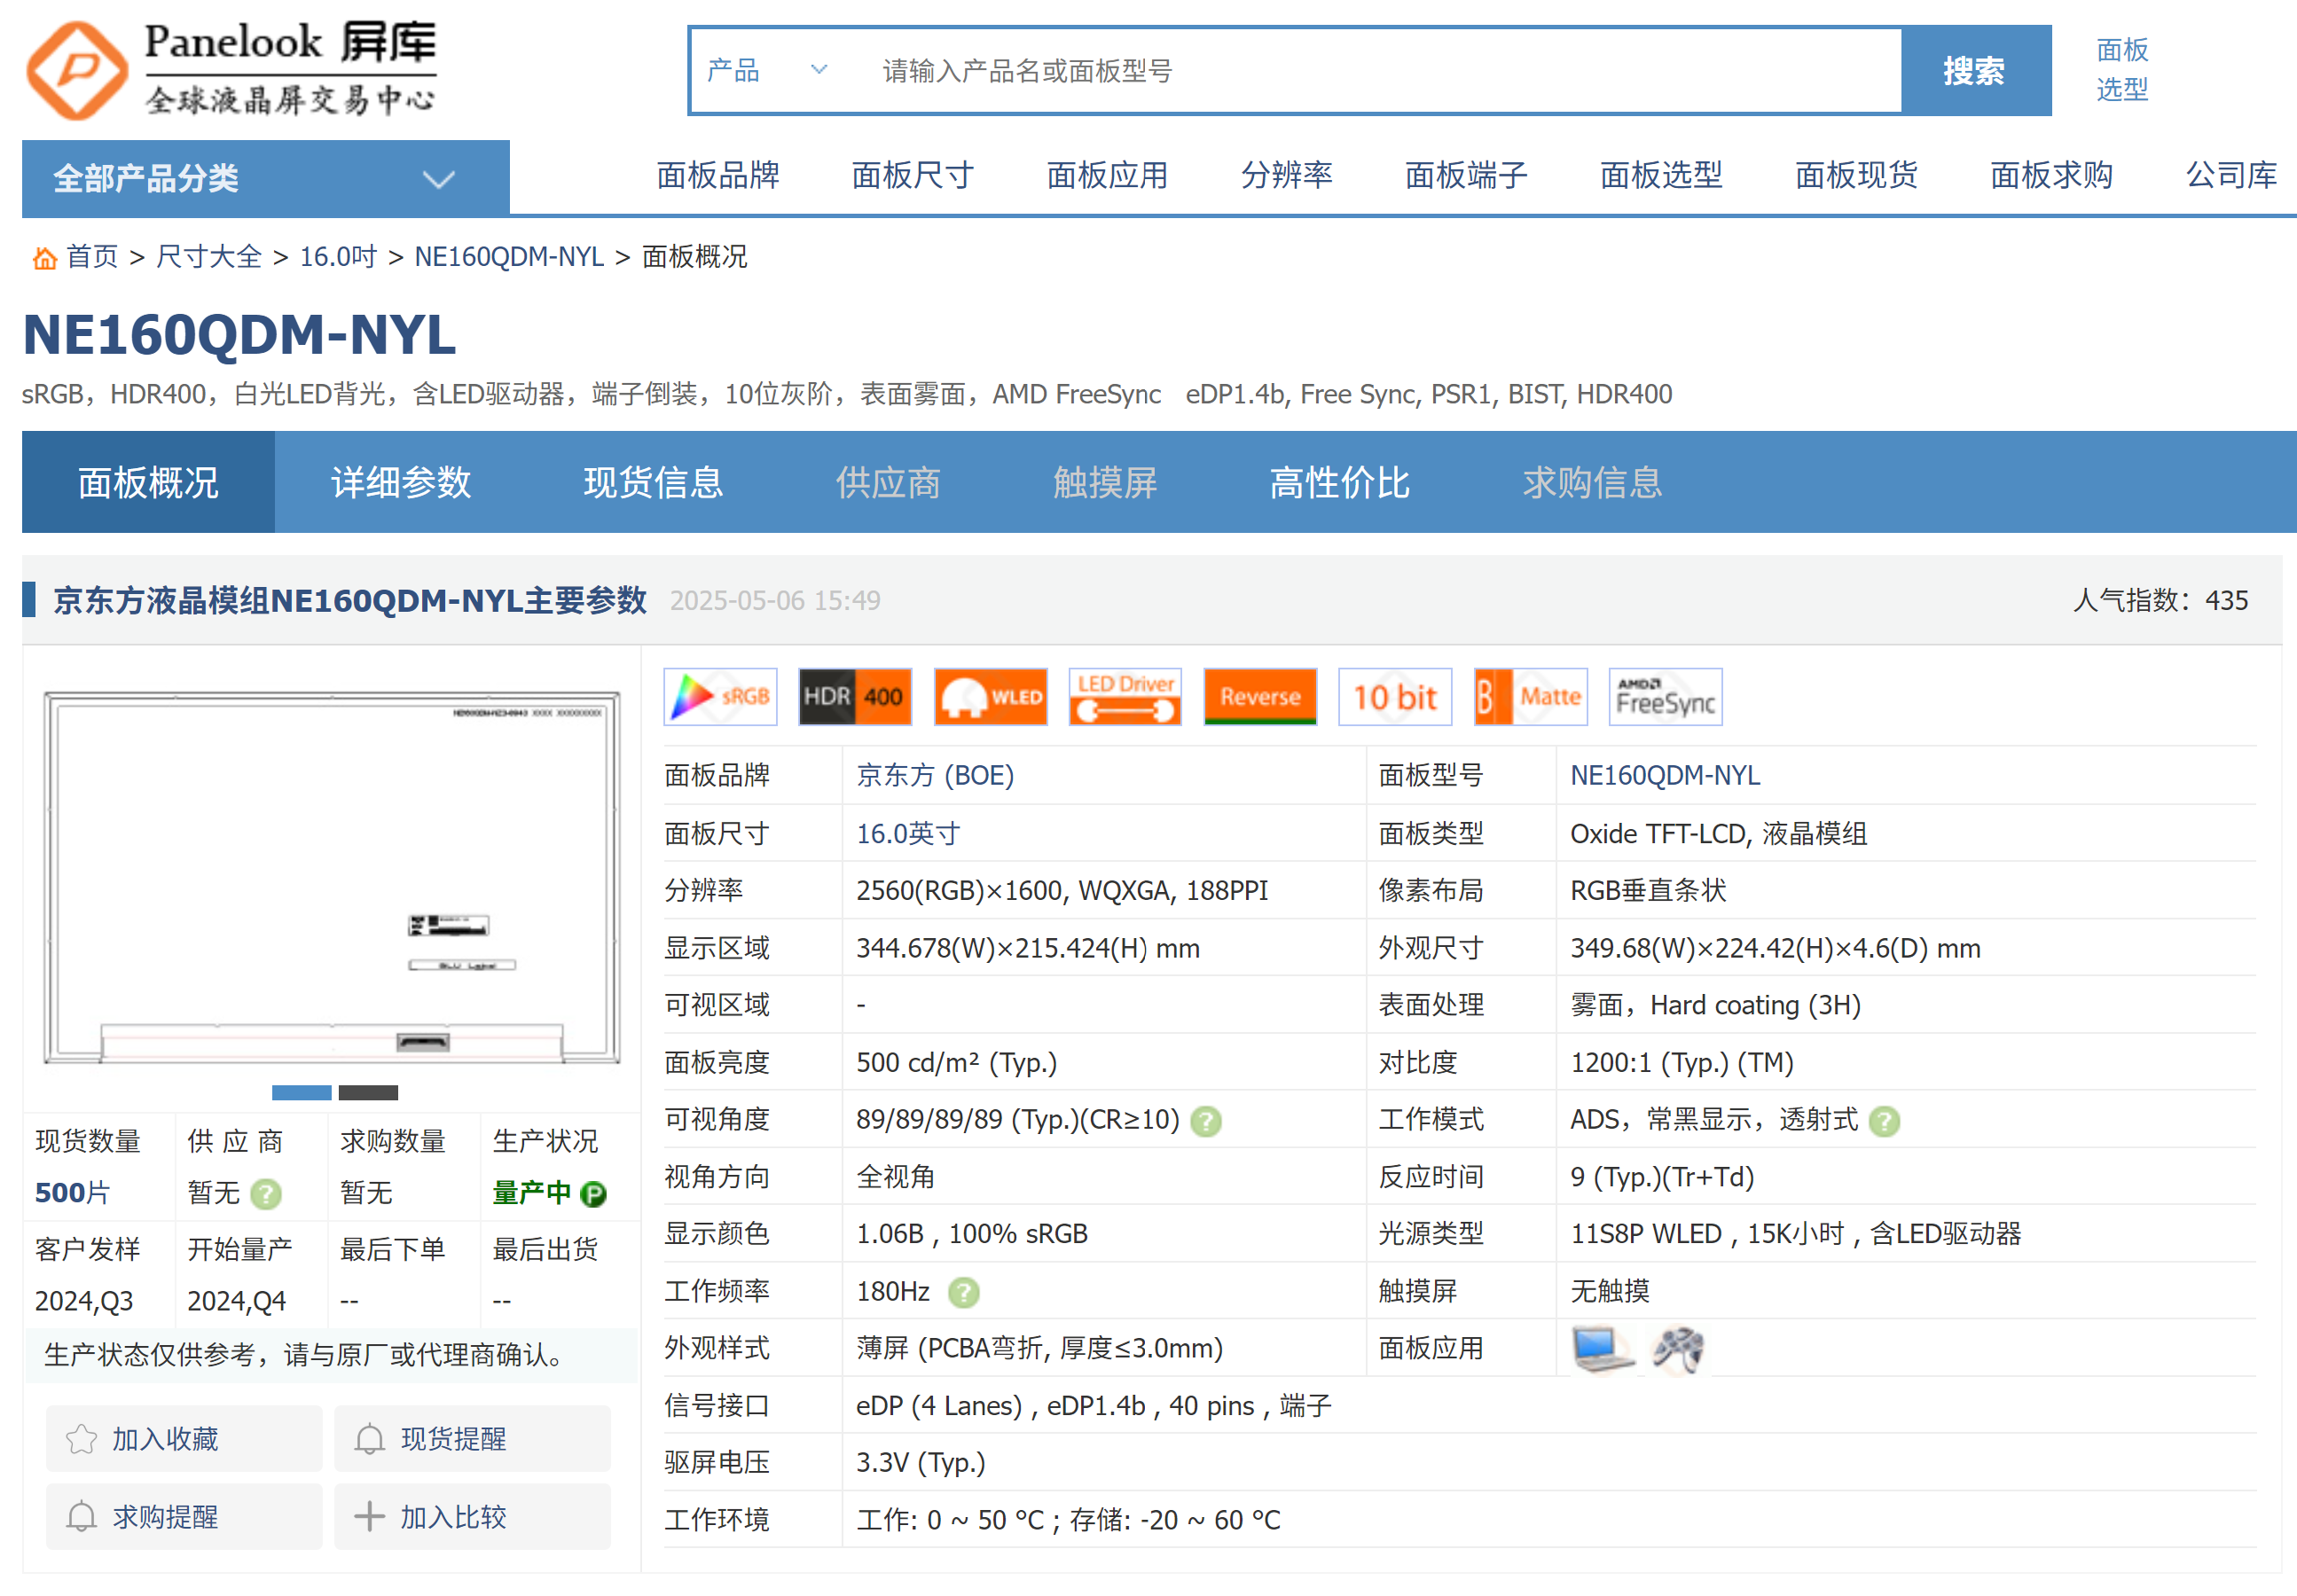Image resolution: width=2297 pixels, height=1596 pixels.
Task: Click the 1200:1 (Typ.) (TM) contrast value
Action: coord(1682,1063)
